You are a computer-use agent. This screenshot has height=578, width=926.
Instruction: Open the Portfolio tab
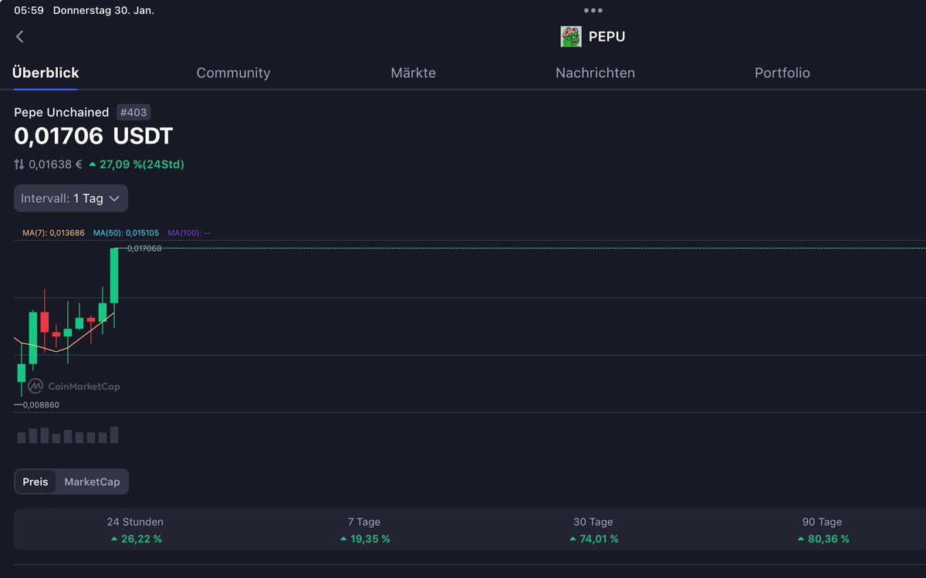pos(782,73)
